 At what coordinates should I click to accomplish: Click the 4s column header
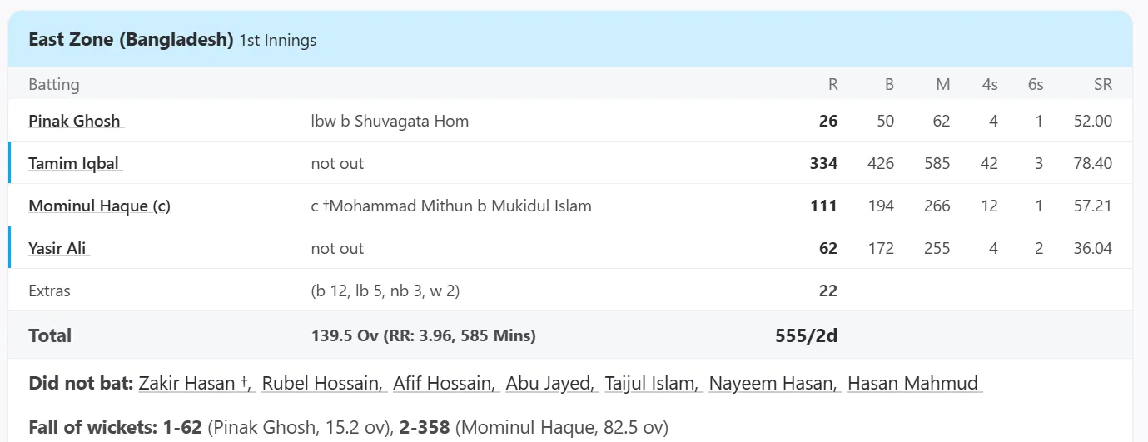click(x=990, y=84)
